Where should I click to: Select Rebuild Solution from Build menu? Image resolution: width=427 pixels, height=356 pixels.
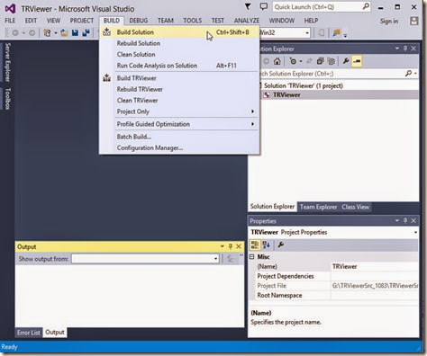coord(139,43)
